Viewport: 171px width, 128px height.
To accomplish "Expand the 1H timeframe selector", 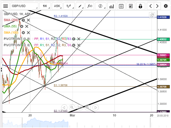I will pos(45,6).
